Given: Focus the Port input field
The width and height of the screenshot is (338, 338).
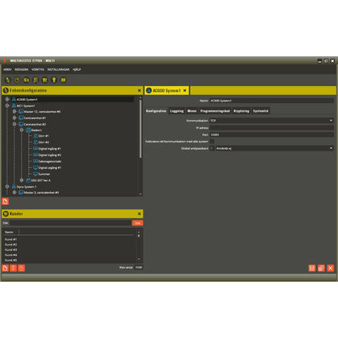Looking at the screenshot, I should [x=271, y=134].
